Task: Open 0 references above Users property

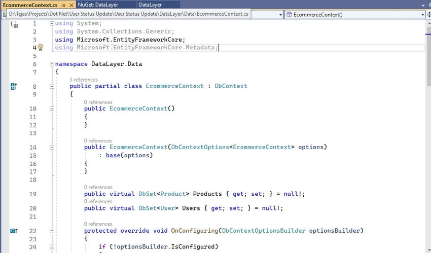Action: coord(98,201)
